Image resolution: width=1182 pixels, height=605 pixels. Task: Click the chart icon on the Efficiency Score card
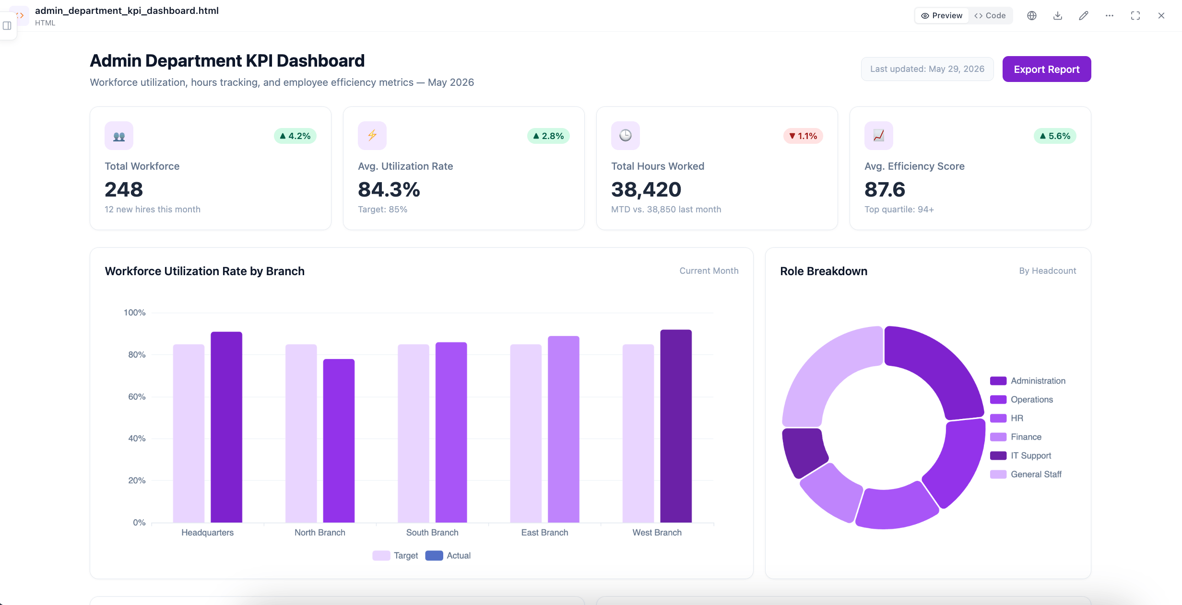tap(879, 136)
